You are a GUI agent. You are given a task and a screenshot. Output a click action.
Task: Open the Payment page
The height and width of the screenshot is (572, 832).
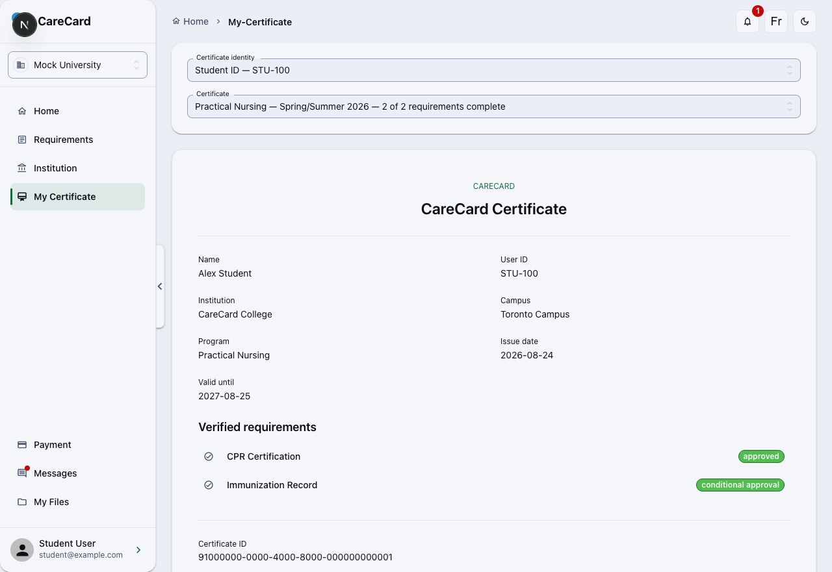click(77, 445)
